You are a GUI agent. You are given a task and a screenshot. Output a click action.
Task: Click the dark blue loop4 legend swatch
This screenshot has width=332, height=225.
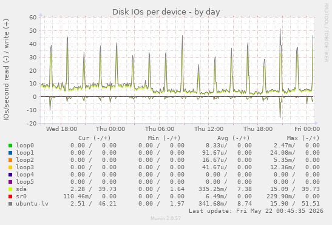[10, 175]
